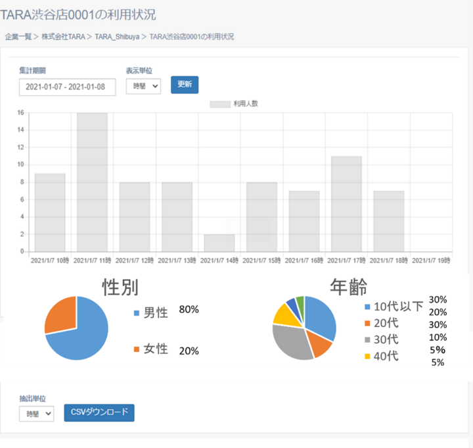The image size is (473, 448).
Task: Click the yellow 40代 legend swatch
Action: coord(367,357)
